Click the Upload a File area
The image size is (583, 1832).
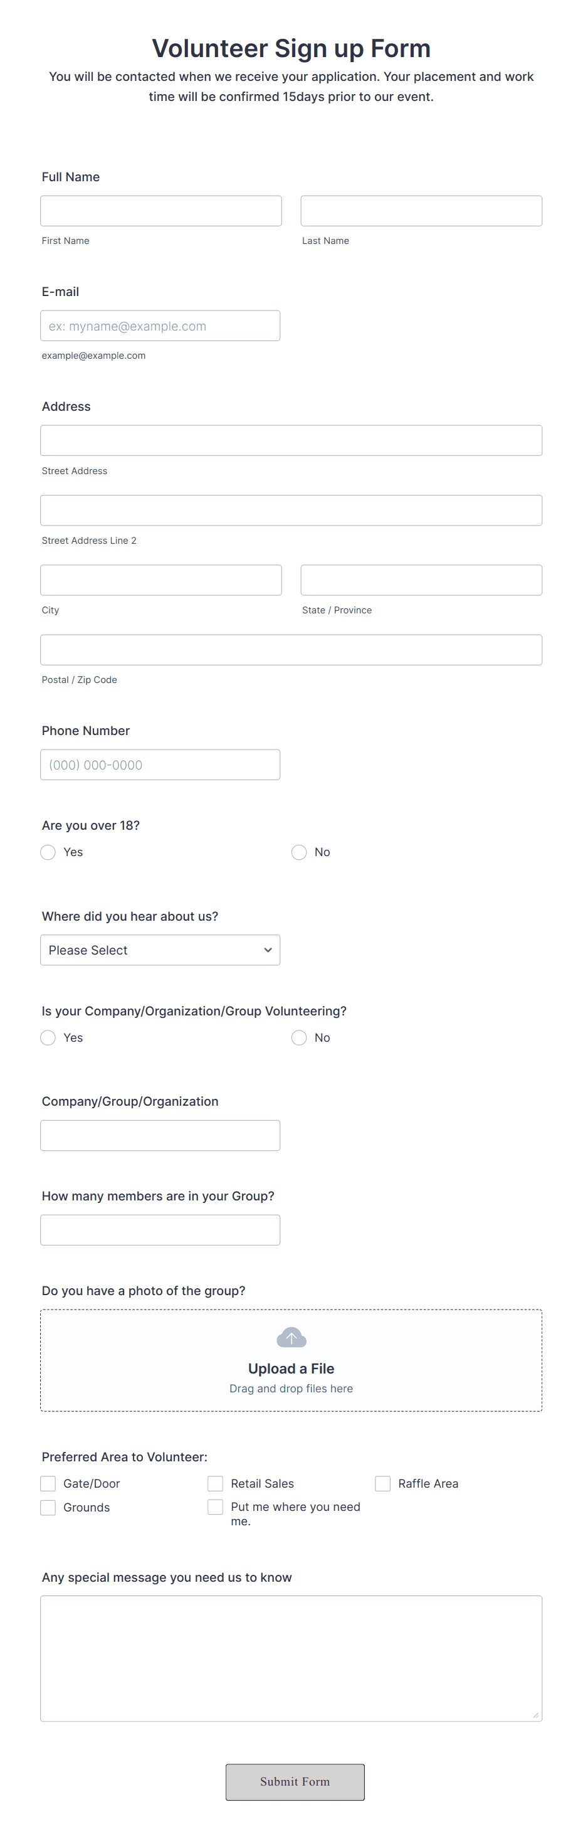291,1360
